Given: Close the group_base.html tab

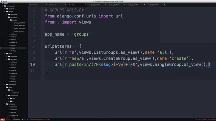Looking at the screenshot, I should pyautogui.click(x=105, y=5).
